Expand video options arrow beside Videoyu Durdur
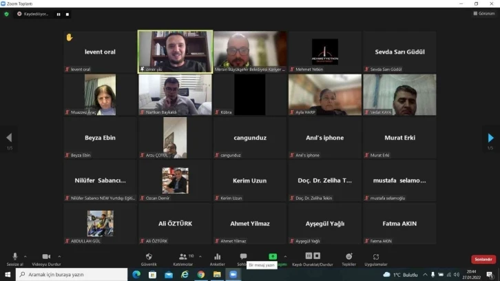The image size is (500, 281). [59, 256]
